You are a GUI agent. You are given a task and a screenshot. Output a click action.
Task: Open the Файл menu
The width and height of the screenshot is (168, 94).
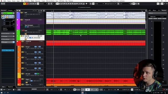click(5, 1)
